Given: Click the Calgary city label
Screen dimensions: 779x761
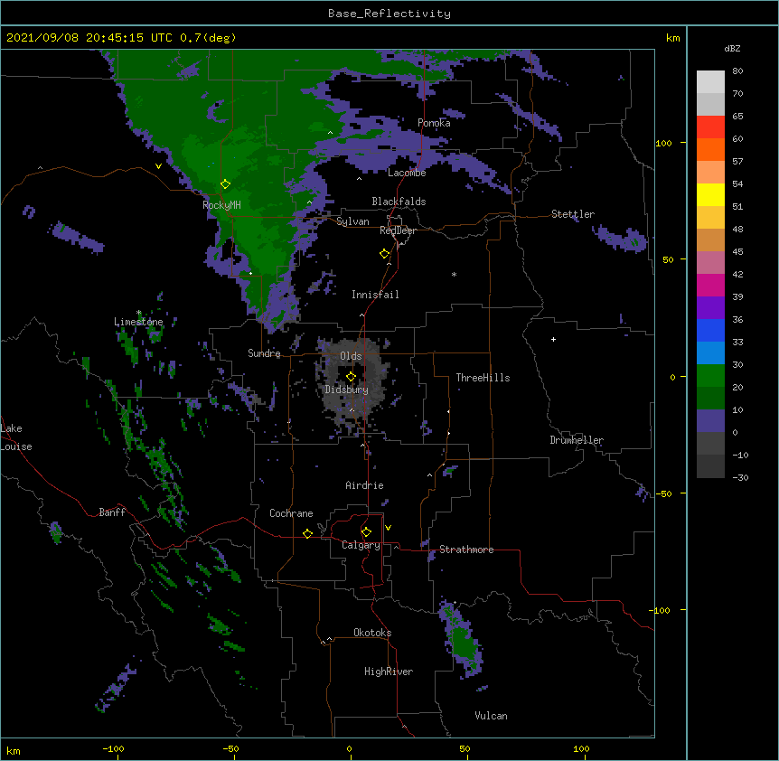Looking at the screenshot, I should point(361,545).
